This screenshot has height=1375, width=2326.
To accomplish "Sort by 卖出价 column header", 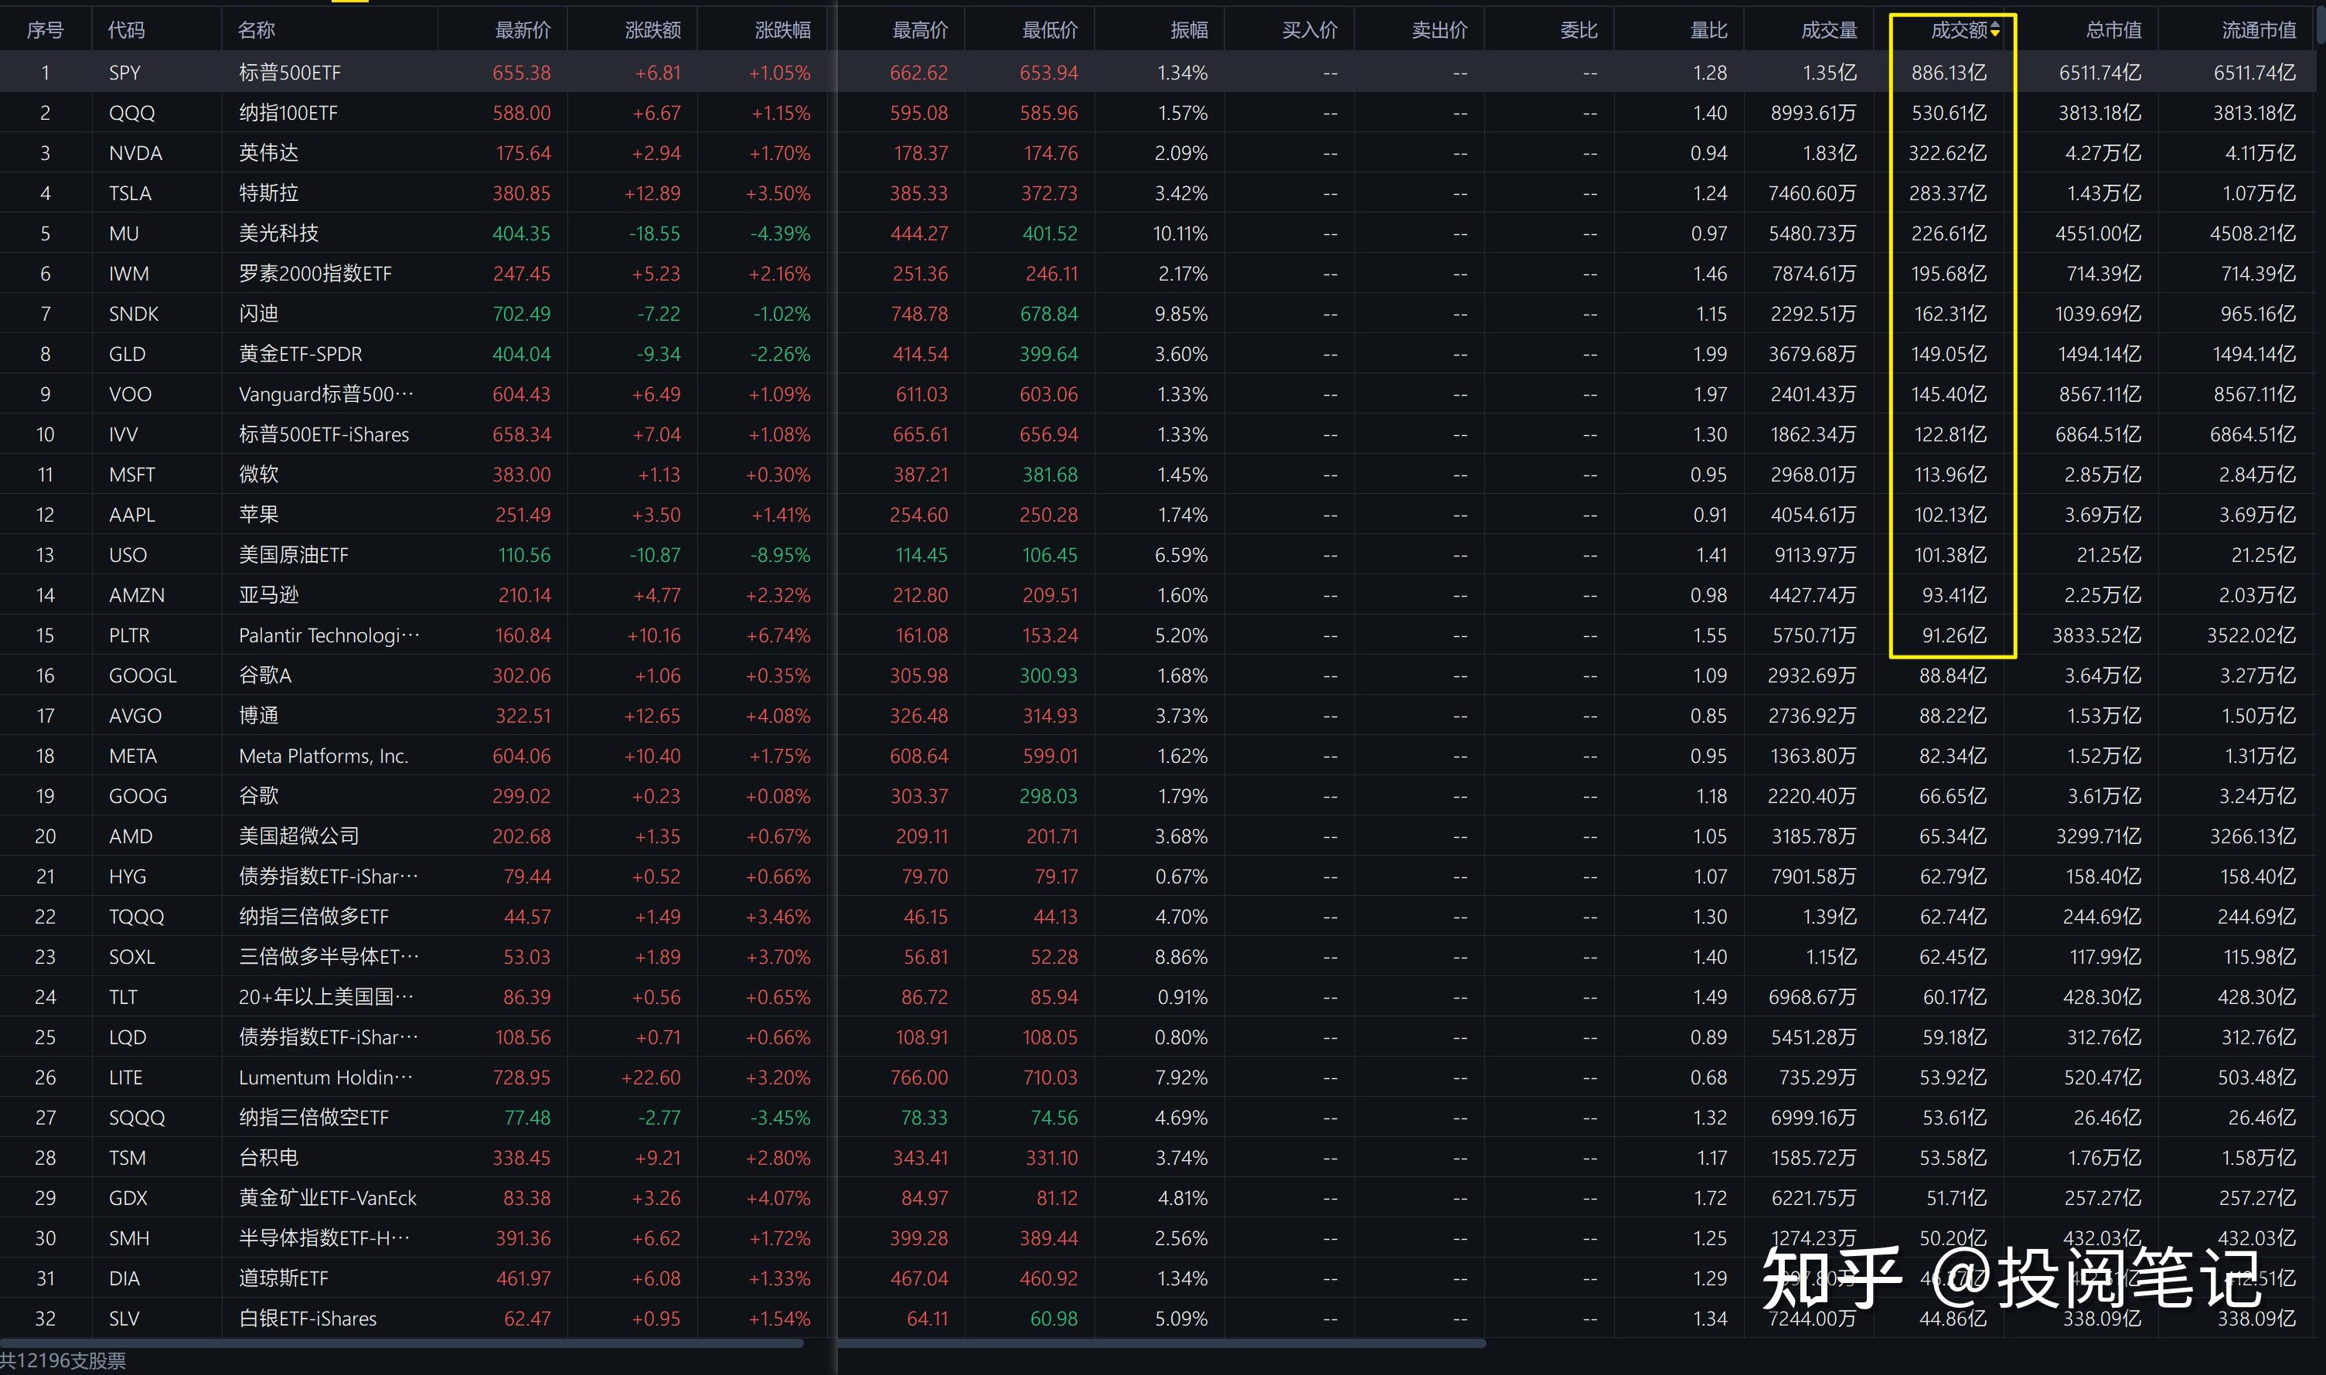I will click(x=1440, y=31).
